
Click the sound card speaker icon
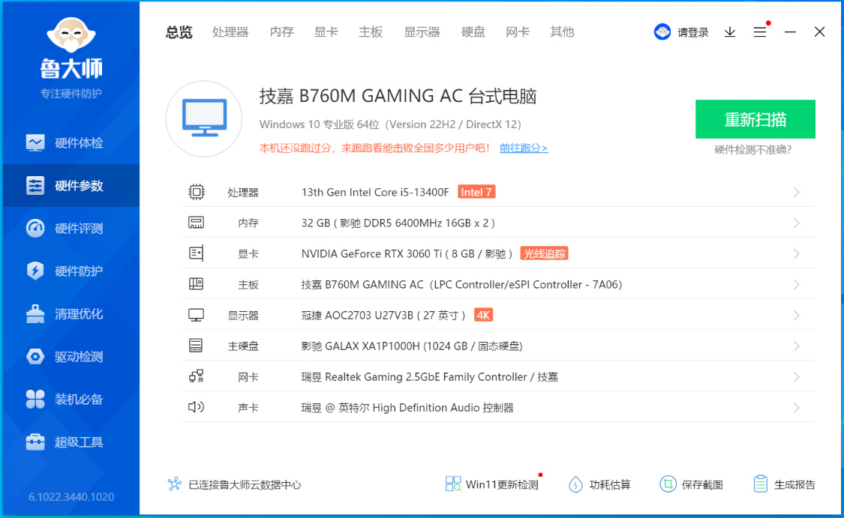coord(196,407)
